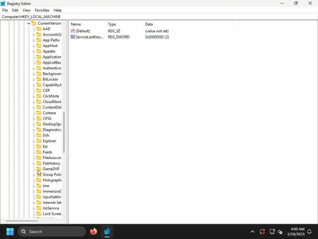Collapse the CurrentVersion key

[x=29, y=23]
